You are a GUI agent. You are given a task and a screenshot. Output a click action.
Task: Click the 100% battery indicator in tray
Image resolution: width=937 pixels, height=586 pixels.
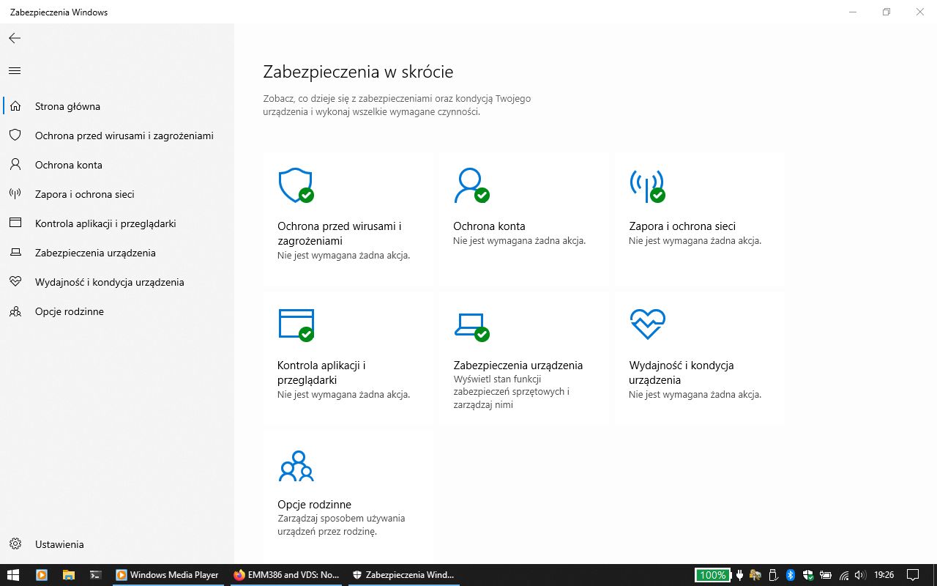[712, 575]
